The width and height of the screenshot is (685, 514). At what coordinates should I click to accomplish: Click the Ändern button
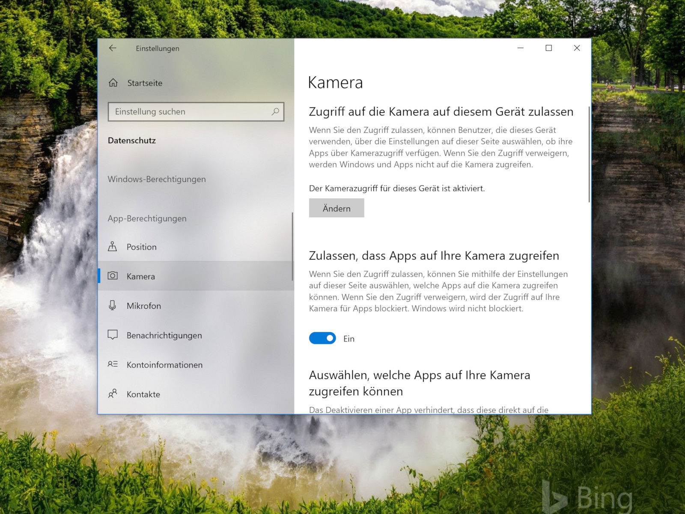coord(337,208)
